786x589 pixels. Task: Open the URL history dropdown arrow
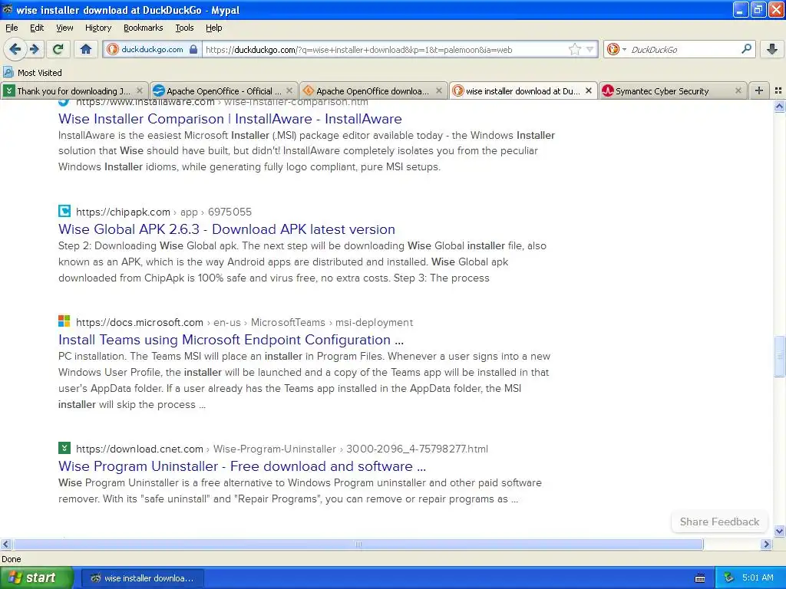(x=590, y=49)
